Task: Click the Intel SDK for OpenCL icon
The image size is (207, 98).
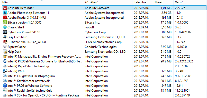Action: (x=5, y=95)
